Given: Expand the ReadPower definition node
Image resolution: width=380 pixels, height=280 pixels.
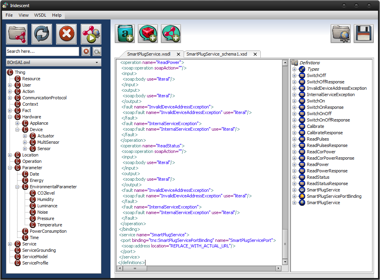Looking at the screenshot, I should point(294,164).
